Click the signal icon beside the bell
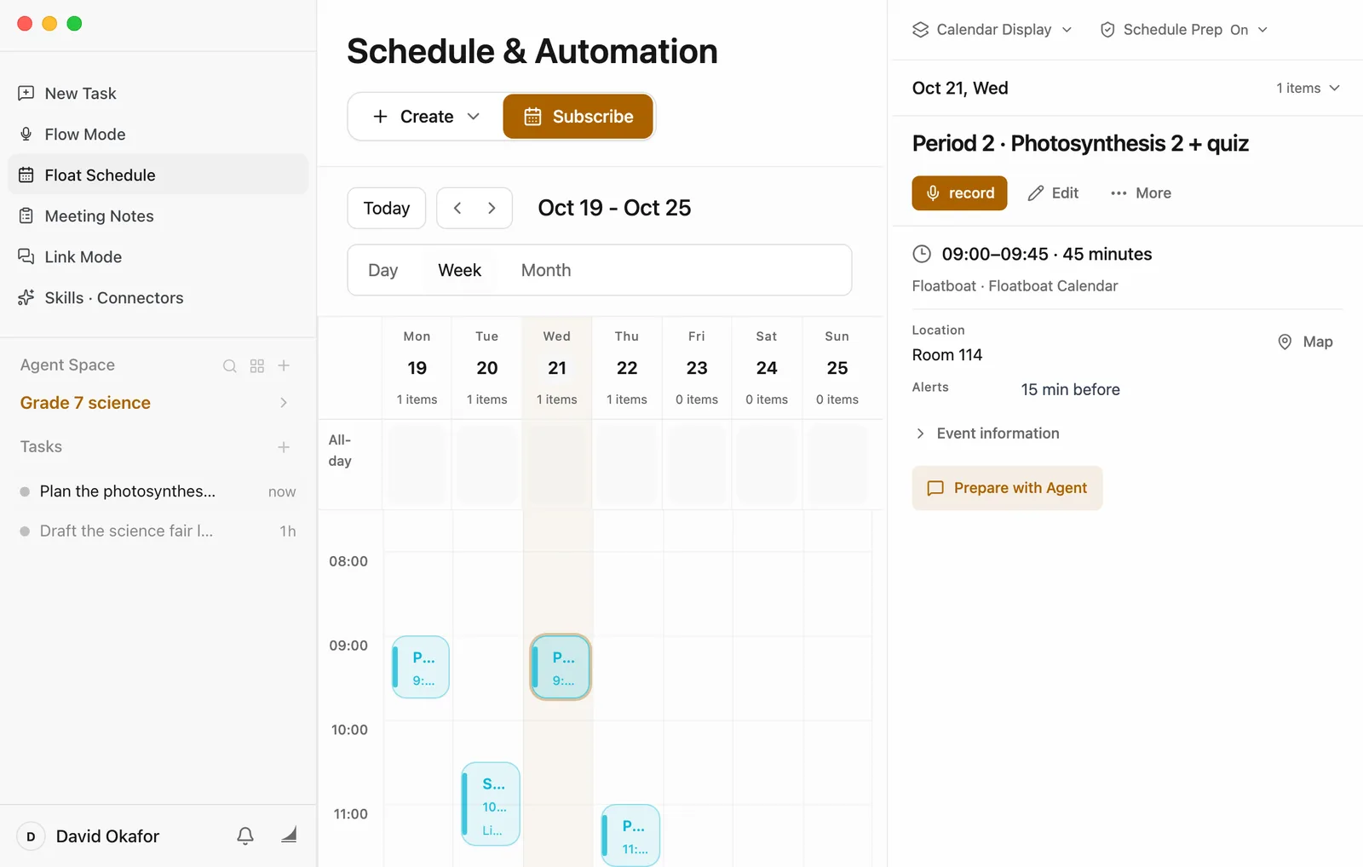1363x867 pixels. click(289, 835)
